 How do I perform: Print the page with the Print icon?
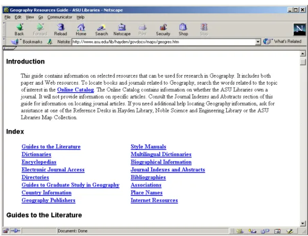pyautogui.click(x=143, y=30)
